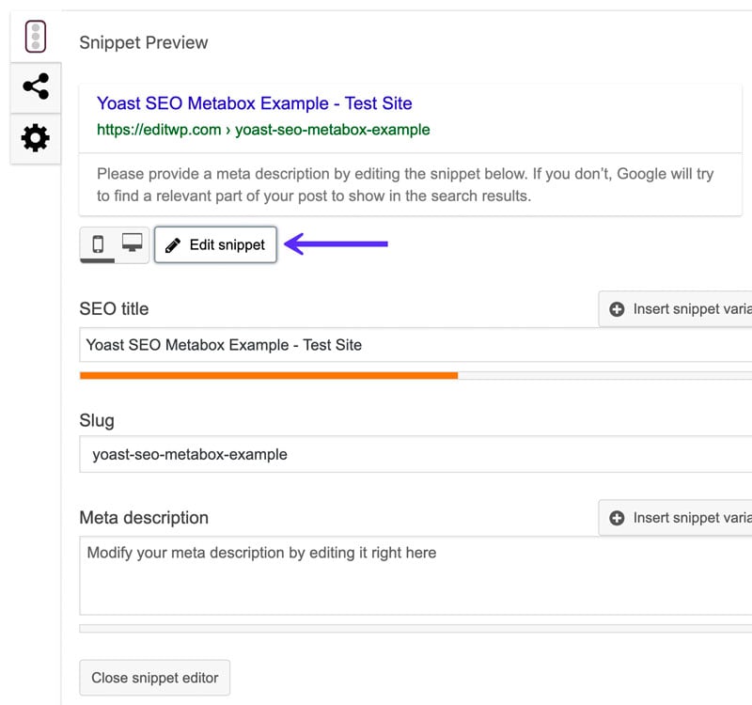
Task: Insert snippet variable for SEO title
Action: pyautogui.click(x=675, y=309)
